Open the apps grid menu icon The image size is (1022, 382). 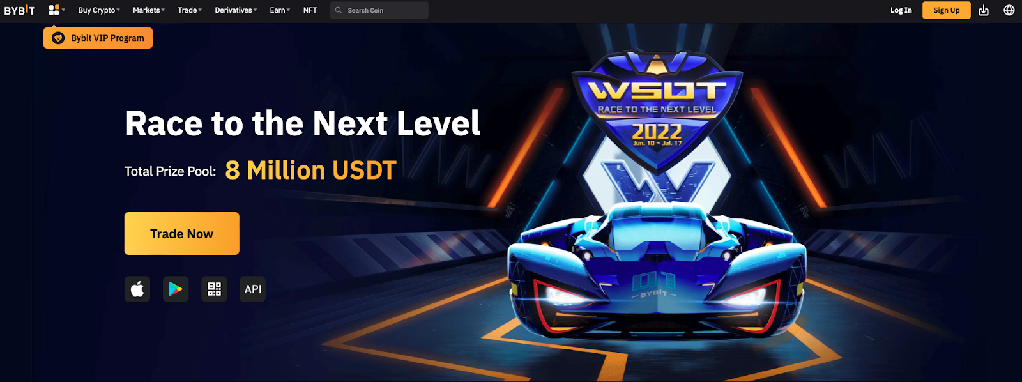pos(54,10)
